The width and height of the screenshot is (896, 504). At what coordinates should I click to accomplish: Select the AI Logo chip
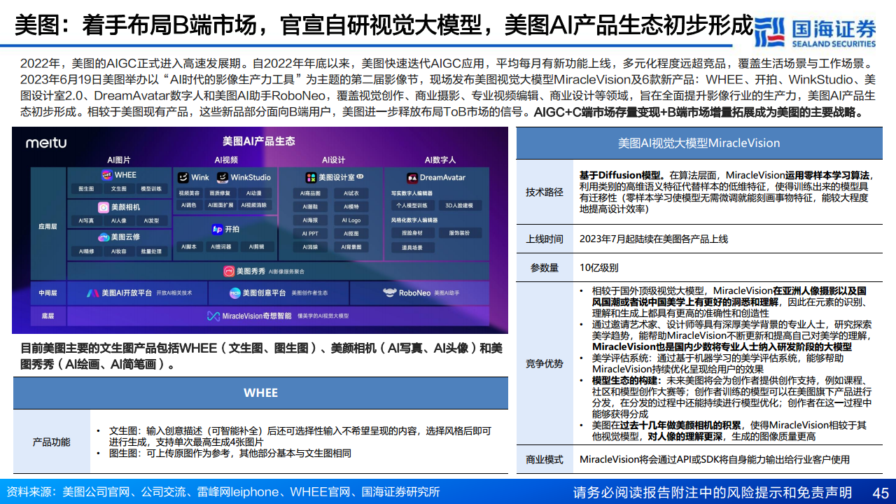tap(351, 220)
